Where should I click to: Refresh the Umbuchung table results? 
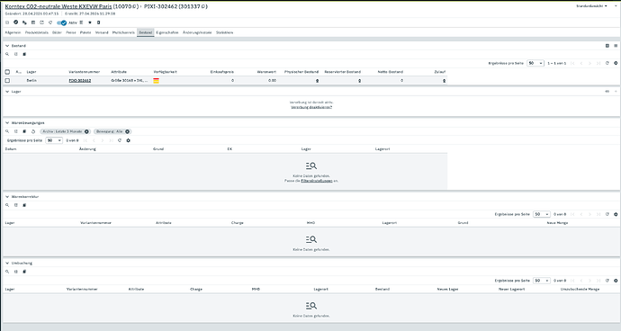pyautogui.click(x=607, y=281)
